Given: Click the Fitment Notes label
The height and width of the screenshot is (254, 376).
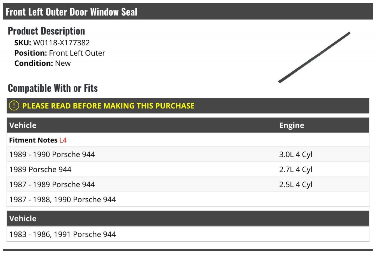Looking at the screenshot, I should [33, 140].
